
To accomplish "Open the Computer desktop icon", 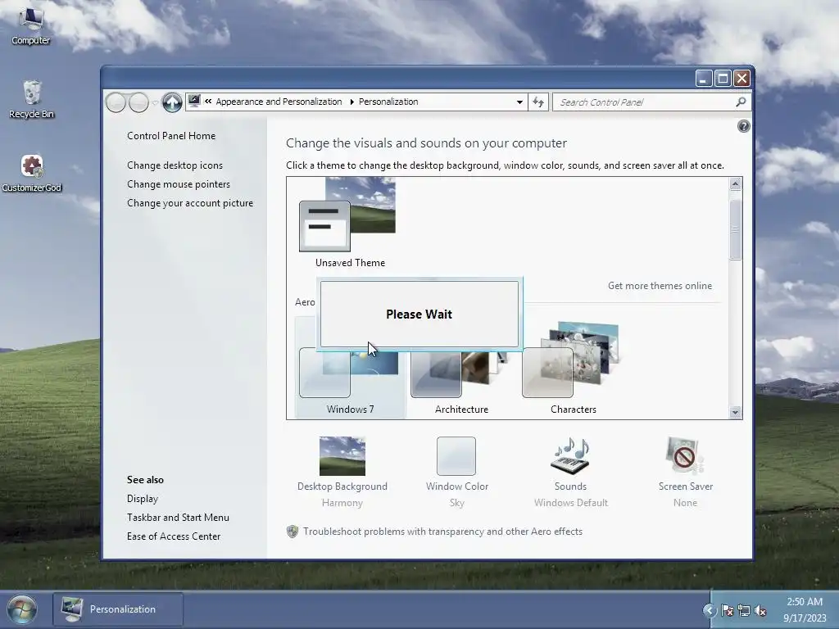I will pyautogui.click(x=30, y=27).
